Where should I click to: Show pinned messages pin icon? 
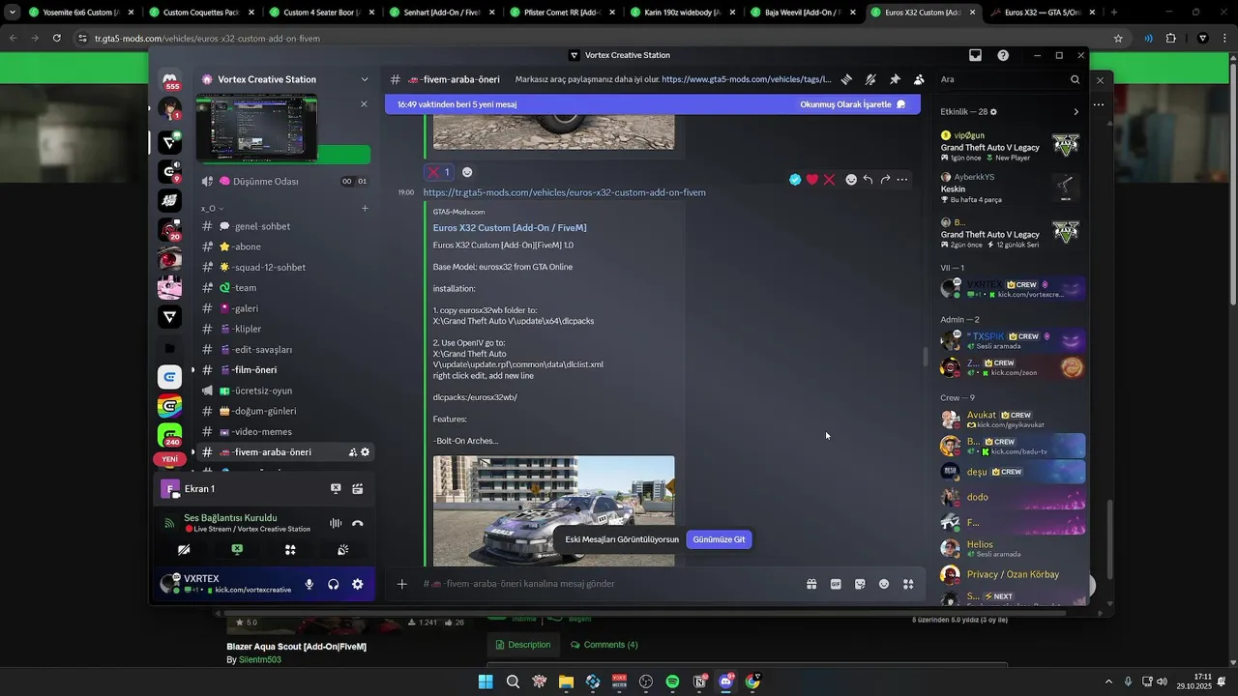tap(895, 79)
